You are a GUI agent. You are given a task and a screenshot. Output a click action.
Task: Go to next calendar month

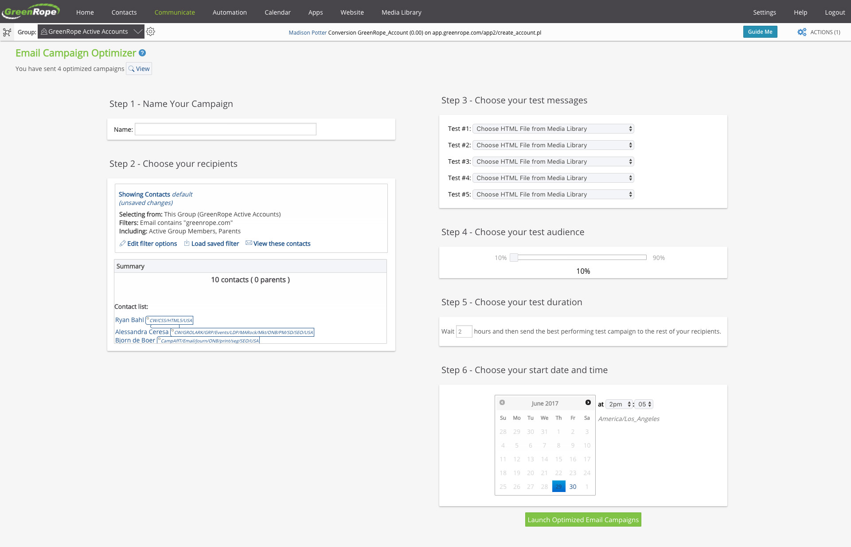[588, 402]
